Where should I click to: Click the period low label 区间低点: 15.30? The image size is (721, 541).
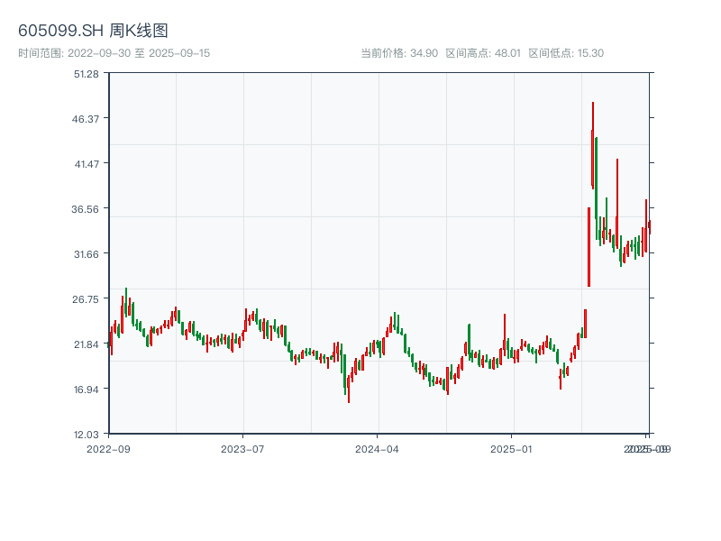click(566, 53)
